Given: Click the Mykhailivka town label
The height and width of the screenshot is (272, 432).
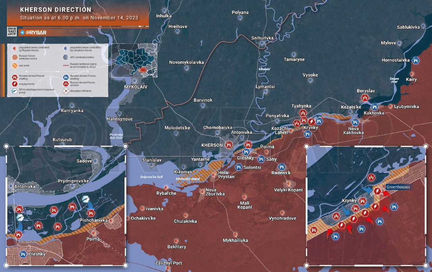Looking at the screenshot, I should click(x=235, y=240).
